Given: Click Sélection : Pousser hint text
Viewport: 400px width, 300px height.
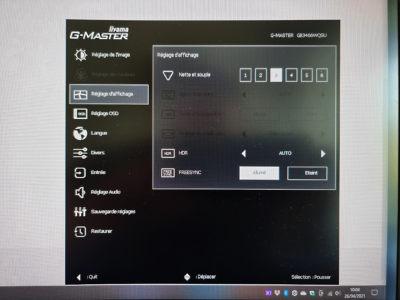Looking at the screenshot, I should tap(311, 277).
